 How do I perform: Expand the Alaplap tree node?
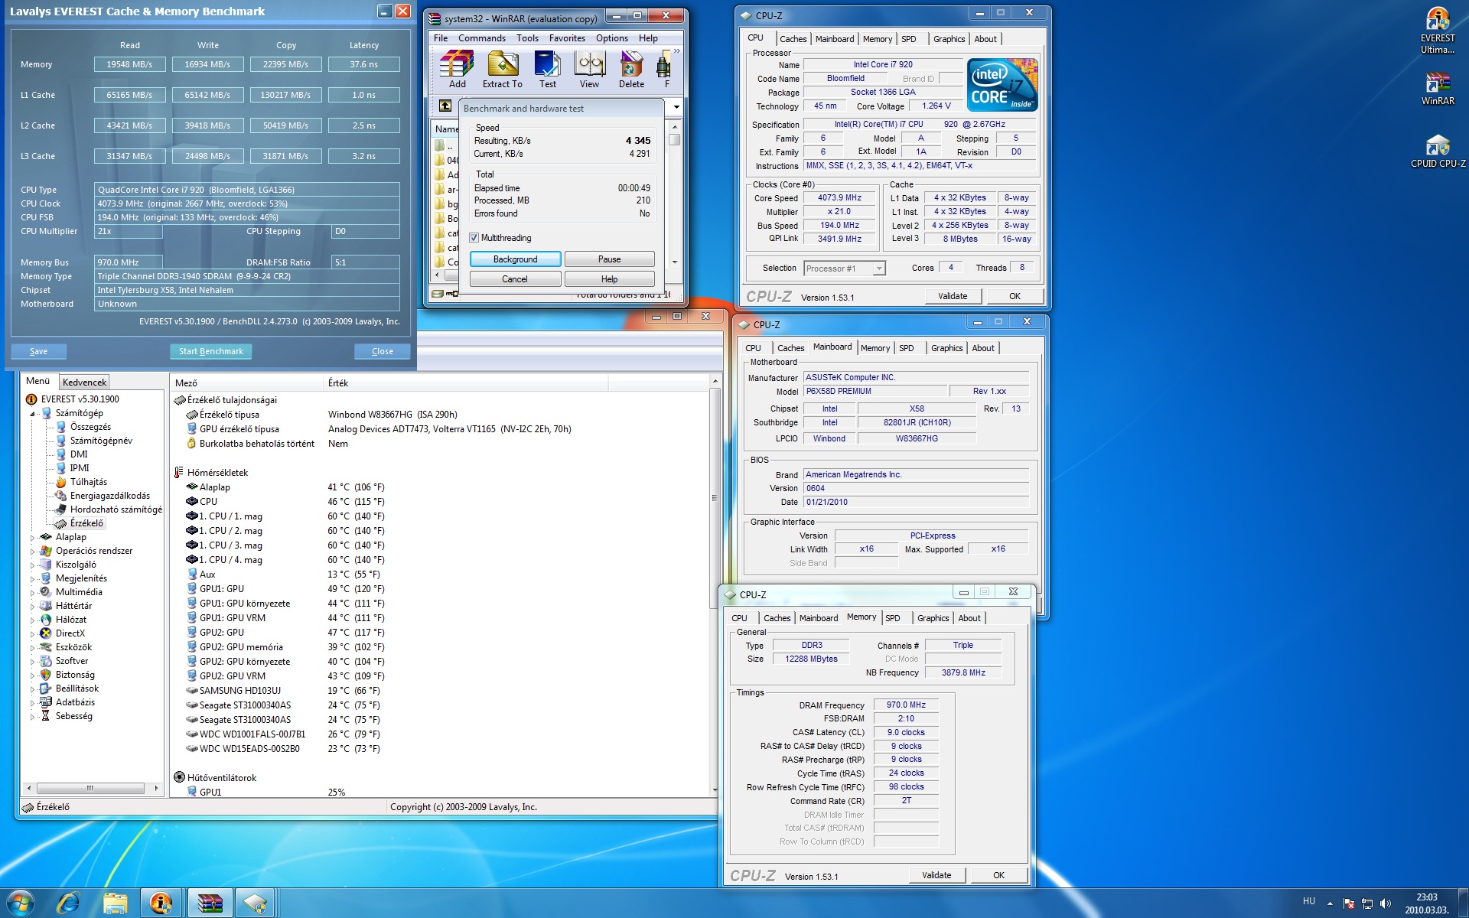[x=33, y=538]
